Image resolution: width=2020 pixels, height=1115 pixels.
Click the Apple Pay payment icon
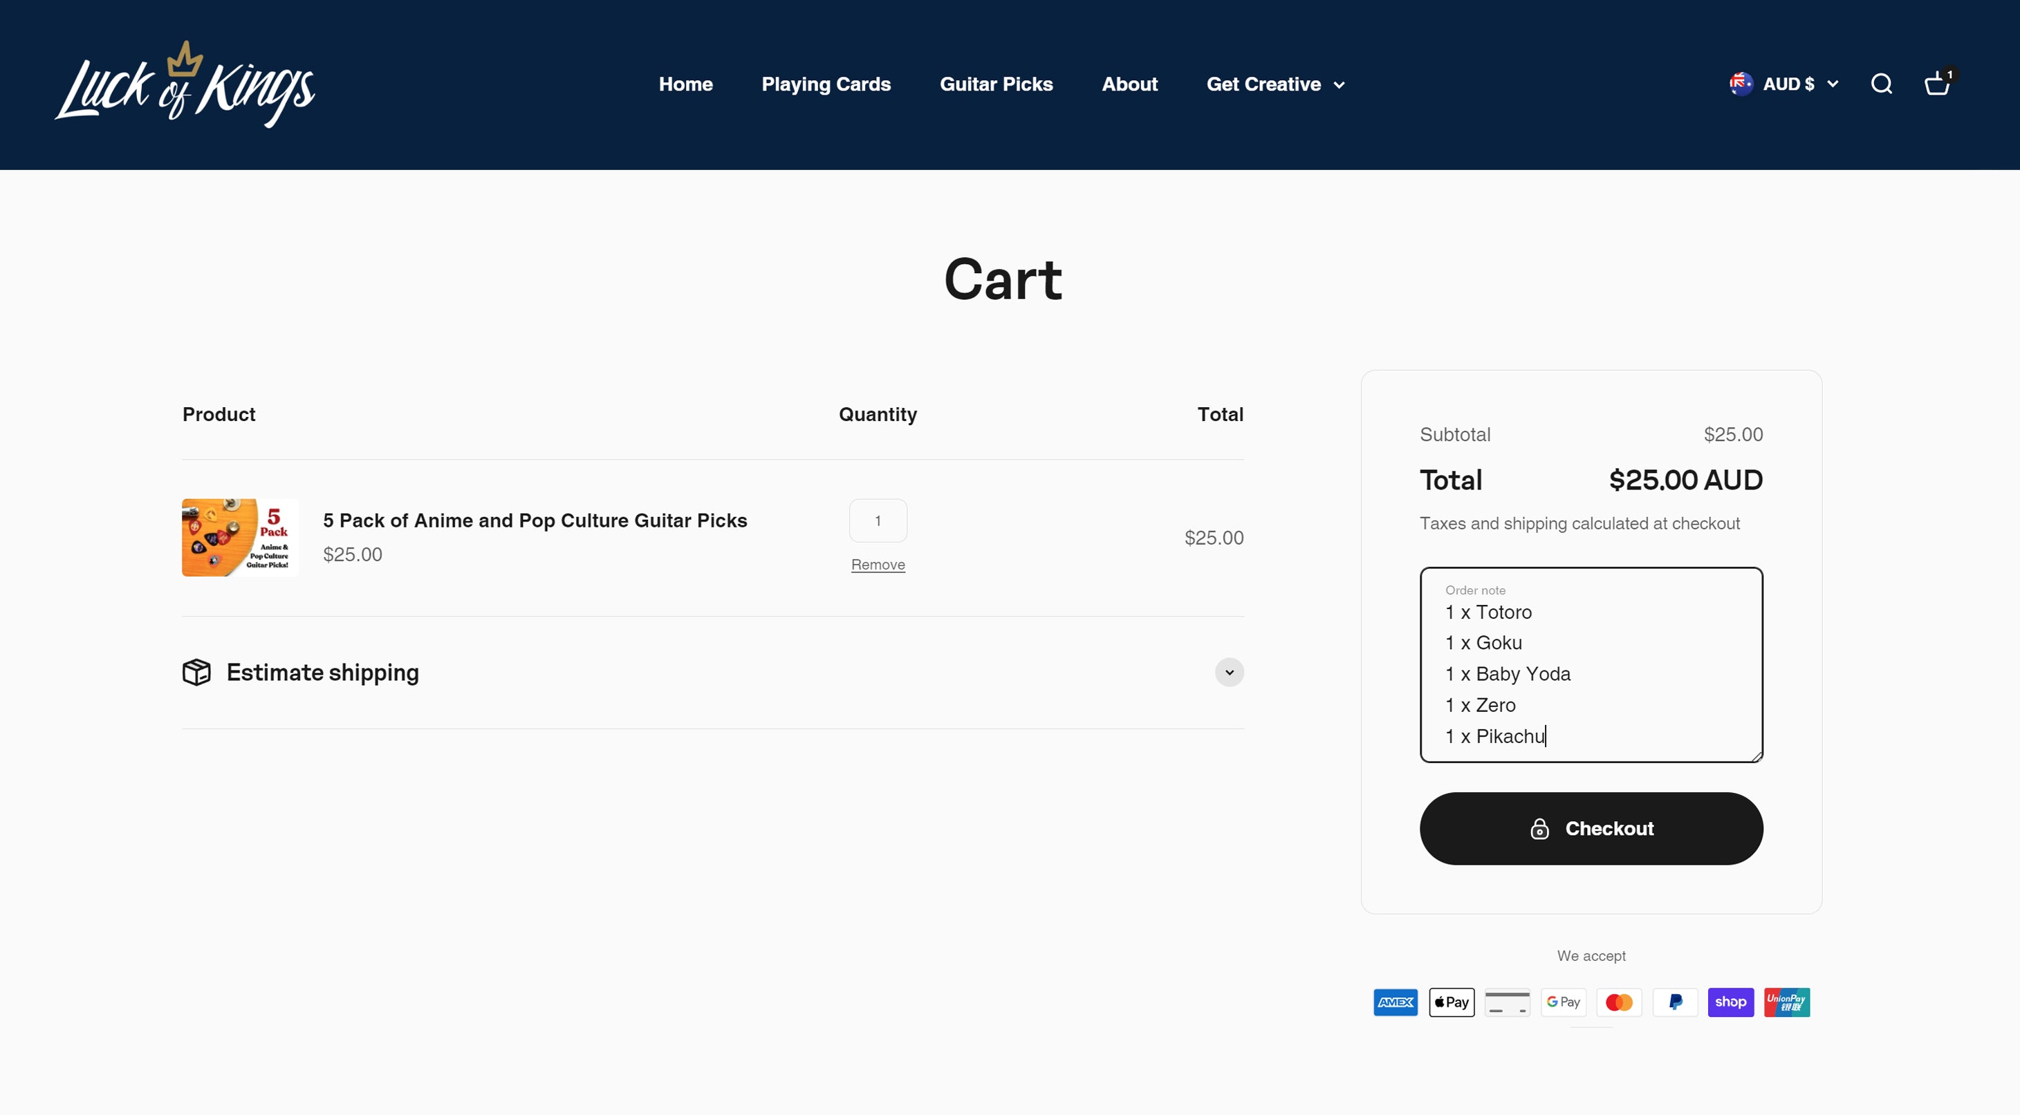coord(1452,1002)
